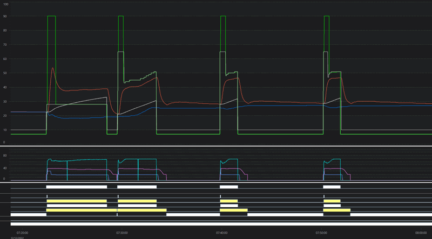
Task: Select the red curve's peak after 07:20:00
Action: [52, 68]
